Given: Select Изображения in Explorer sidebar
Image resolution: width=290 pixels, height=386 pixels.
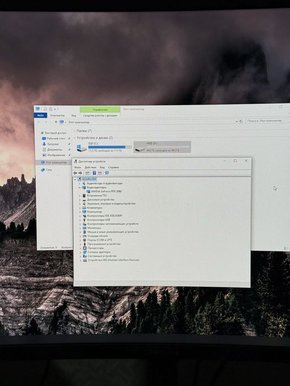Looking at the screenshot, I should [56, 155].
